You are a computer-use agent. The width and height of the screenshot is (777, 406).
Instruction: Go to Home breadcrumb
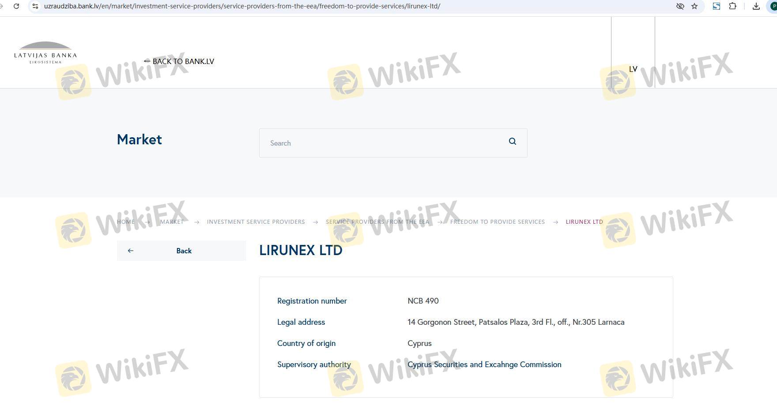tap(126, 222)
